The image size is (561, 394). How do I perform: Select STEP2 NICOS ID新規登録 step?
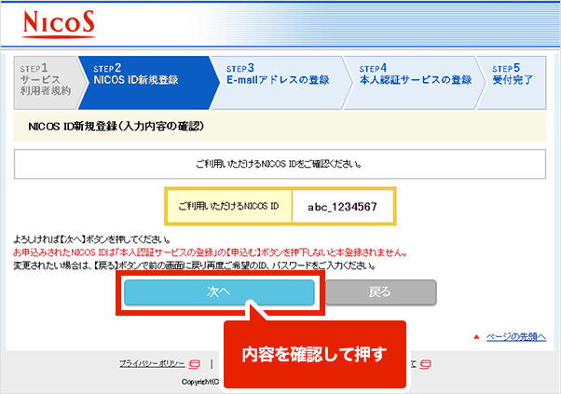tap(141, 75)
